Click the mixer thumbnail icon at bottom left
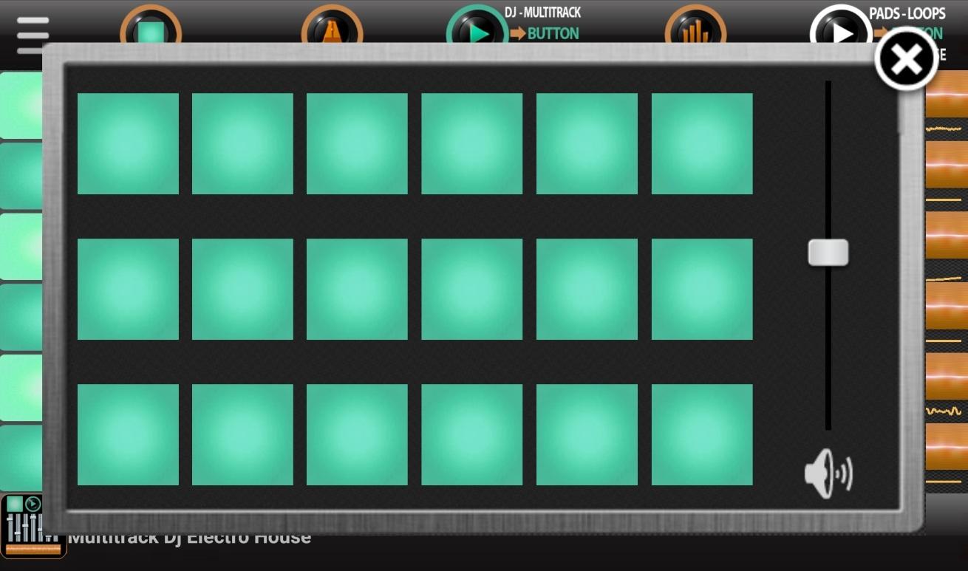968x571 pixels. point(33,526)
